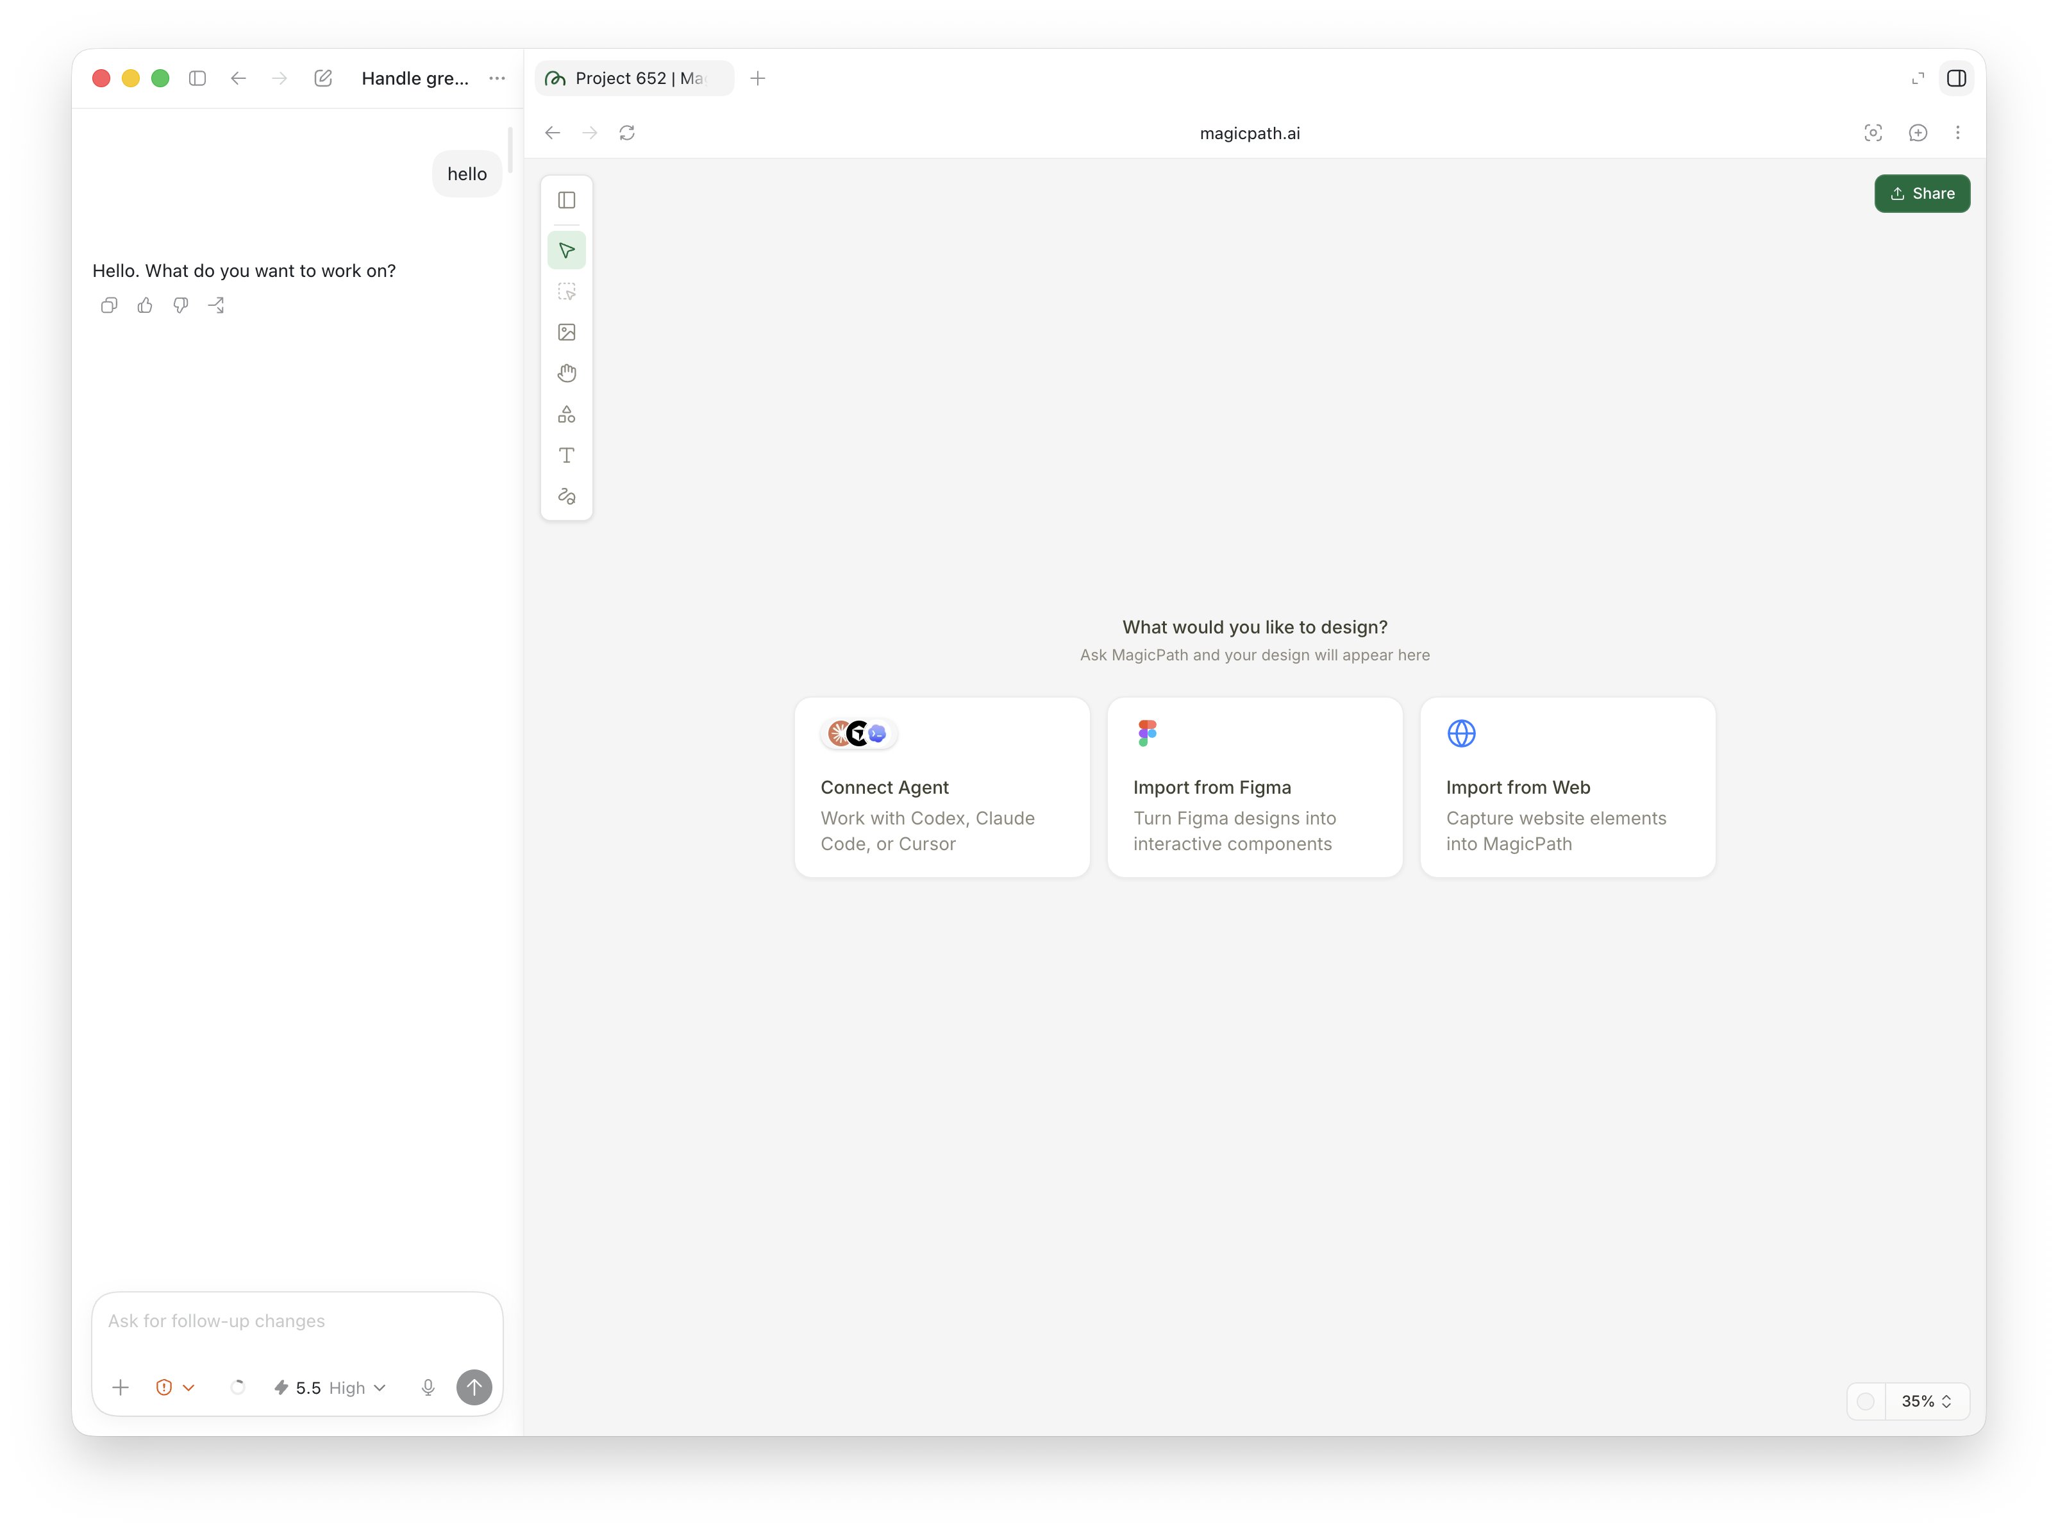Toggle the left chat sidebar
Viewport: 2058px width, 1531px height.
coord(197,78)
